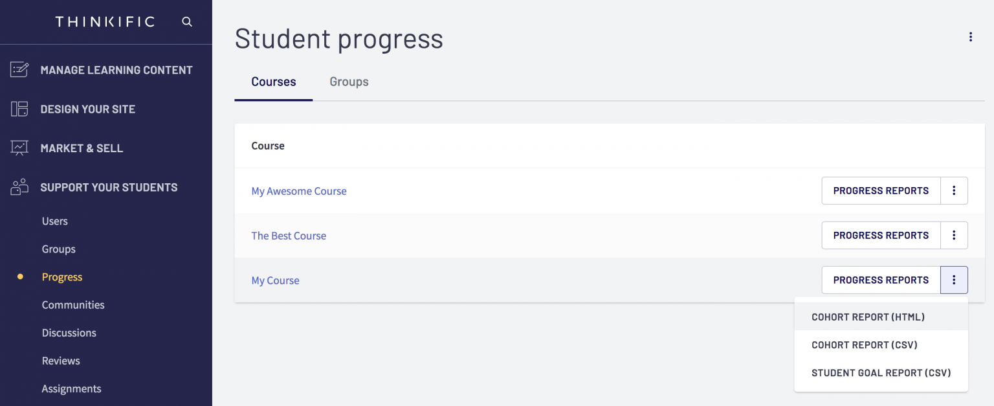Image resolution: width=994 pixels, height=406 pixels.
Task: Click Progress Reports for The Best Course
Action: coord(881,235)
